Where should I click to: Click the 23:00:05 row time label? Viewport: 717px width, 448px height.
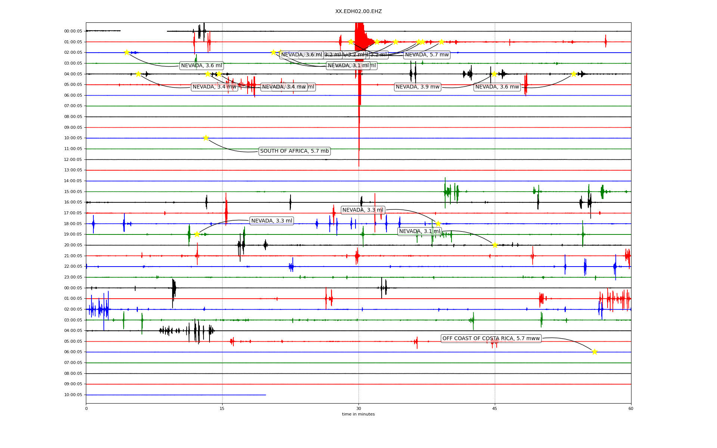click(73, 277)
